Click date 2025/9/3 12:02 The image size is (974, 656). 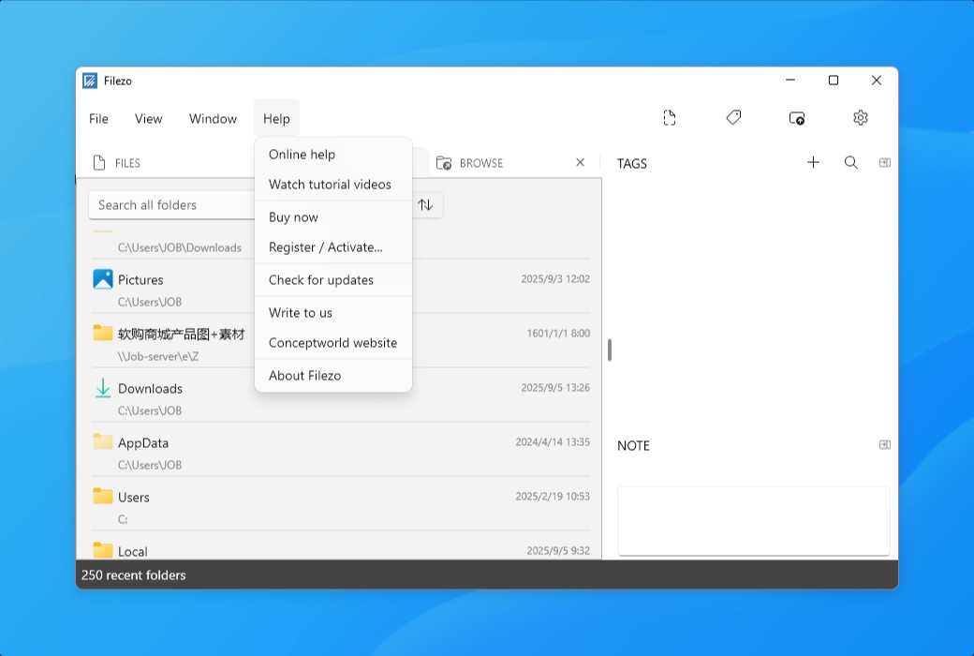(555, 278)
